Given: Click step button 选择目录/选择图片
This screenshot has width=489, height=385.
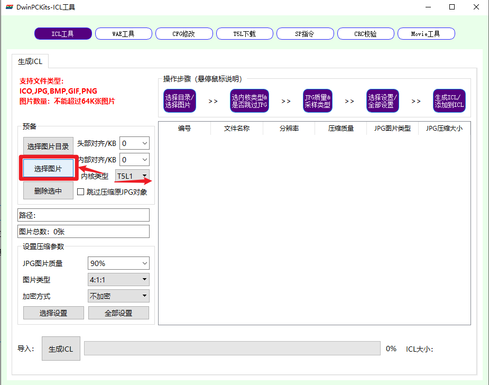Looking at the screenshot, I should click(180, 101).
